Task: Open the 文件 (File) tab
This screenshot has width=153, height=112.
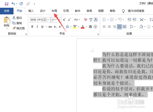Action: [x=7, y=11]
